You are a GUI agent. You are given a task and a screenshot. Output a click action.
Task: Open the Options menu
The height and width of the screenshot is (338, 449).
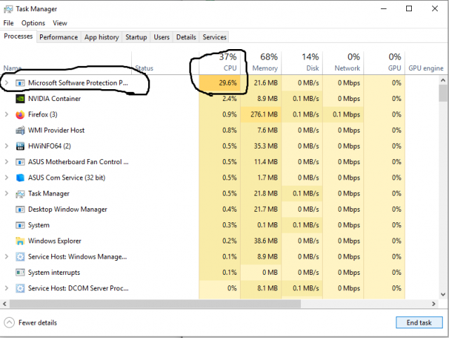[x=33, y=23]
